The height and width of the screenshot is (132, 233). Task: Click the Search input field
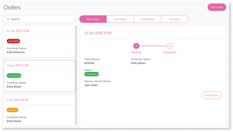pos(39,19)
